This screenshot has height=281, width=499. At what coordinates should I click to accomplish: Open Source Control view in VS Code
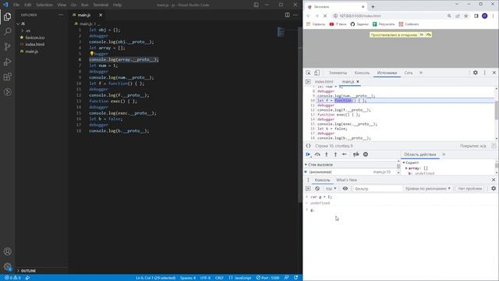point(7,47)
